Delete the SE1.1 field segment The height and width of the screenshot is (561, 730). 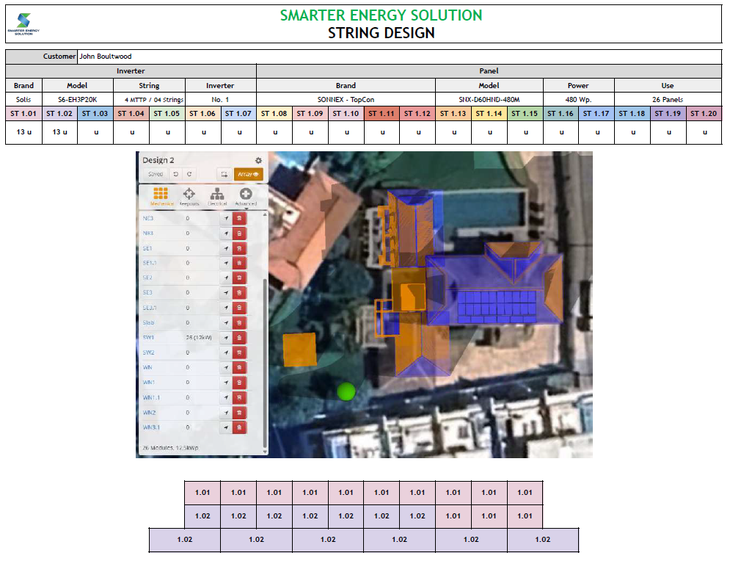(239, 264)
